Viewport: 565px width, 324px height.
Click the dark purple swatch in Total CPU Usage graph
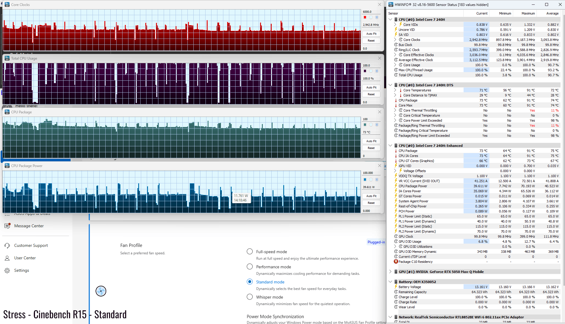pyautogui.click(x=365, y=71)
